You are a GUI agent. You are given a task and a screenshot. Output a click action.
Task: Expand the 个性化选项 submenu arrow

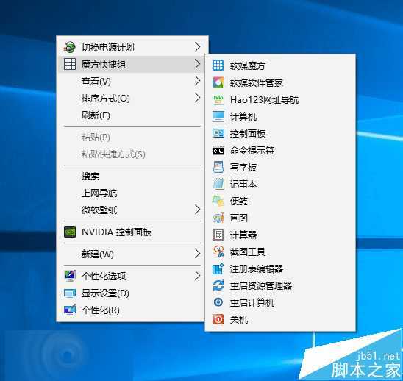[197, 276]
